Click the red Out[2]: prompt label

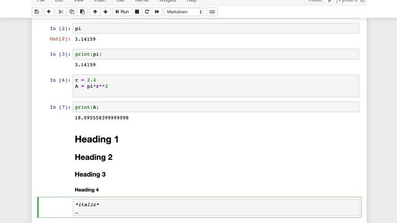[x=60, y=39]
